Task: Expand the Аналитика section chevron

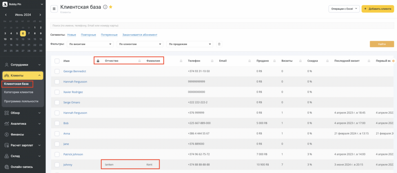Action: coord(39,124)
